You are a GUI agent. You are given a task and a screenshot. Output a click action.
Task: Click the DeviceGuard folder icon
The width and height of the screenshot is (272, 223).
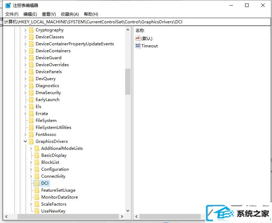(31, 58)
